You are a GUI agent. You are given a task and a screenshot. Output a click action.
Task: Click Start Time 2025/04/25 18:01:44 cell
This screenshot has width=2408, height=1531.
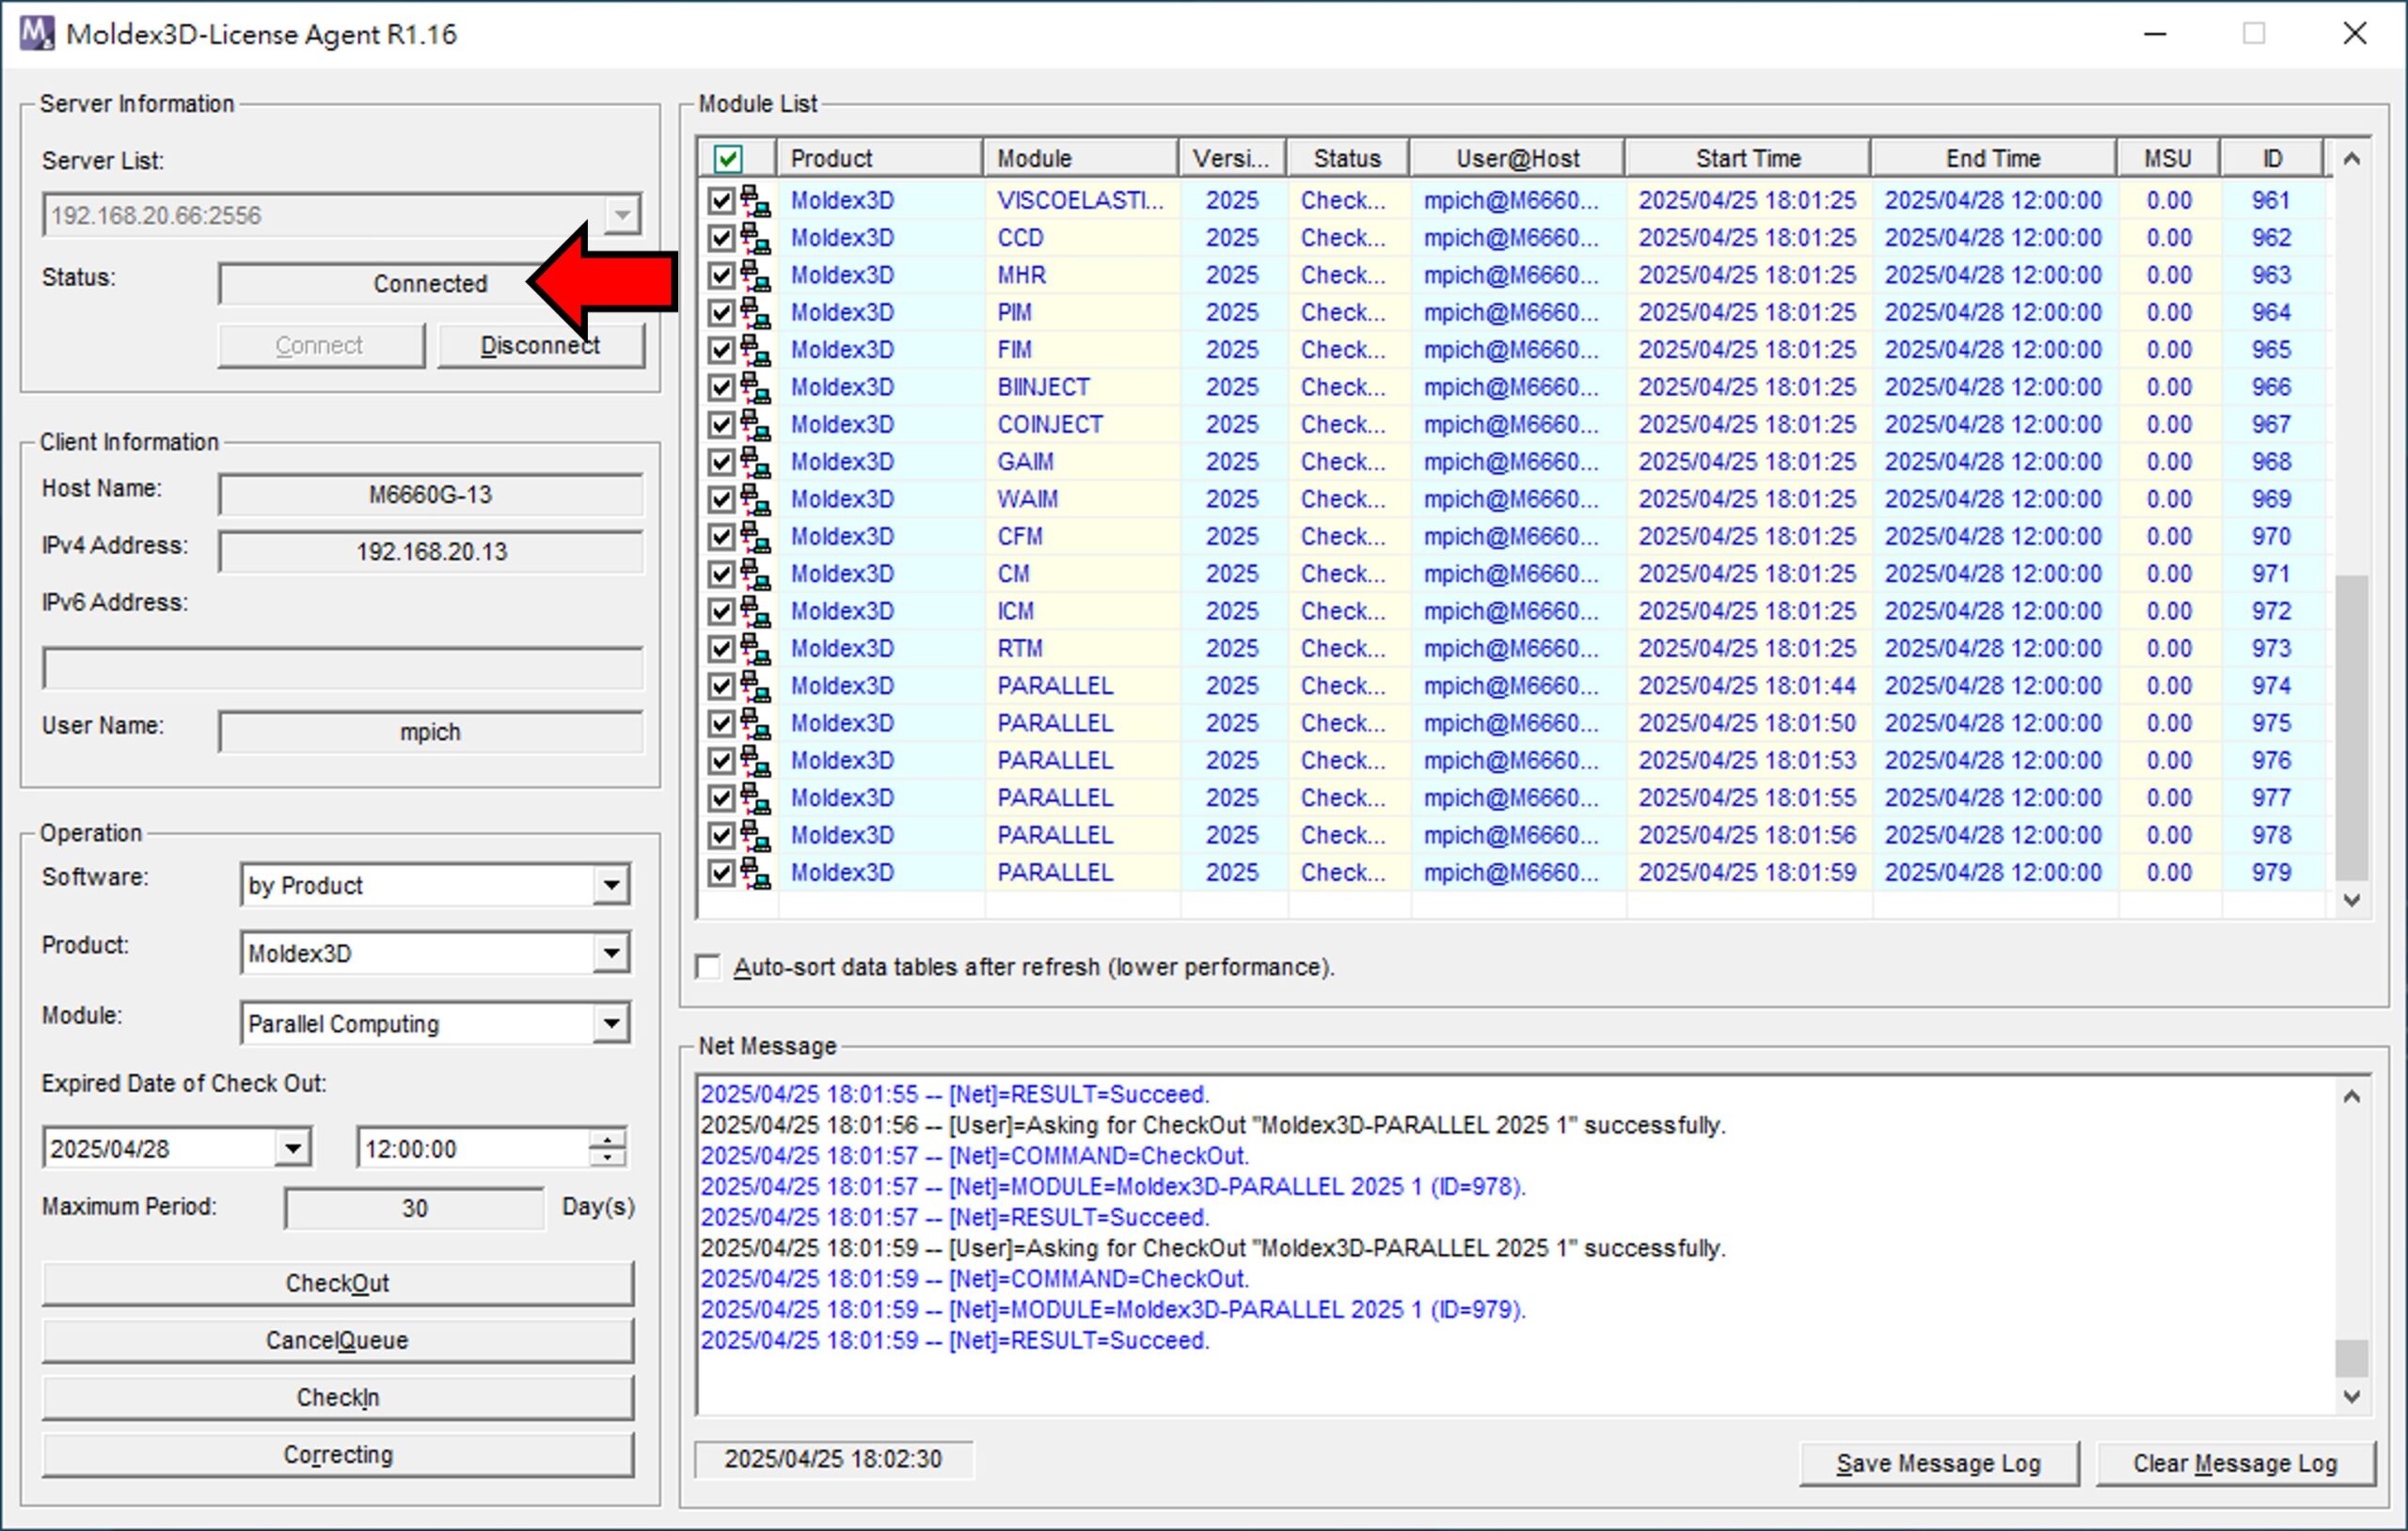tap(1747, 686)
